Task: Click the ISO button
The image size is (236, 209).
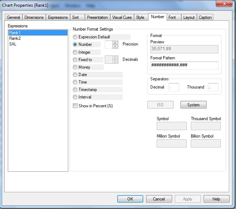Action: pos(160,105)
